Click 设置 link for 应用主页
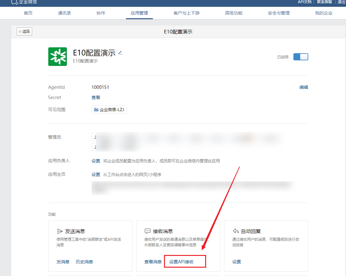Screen dimensions: 346x276 (96, 175)
